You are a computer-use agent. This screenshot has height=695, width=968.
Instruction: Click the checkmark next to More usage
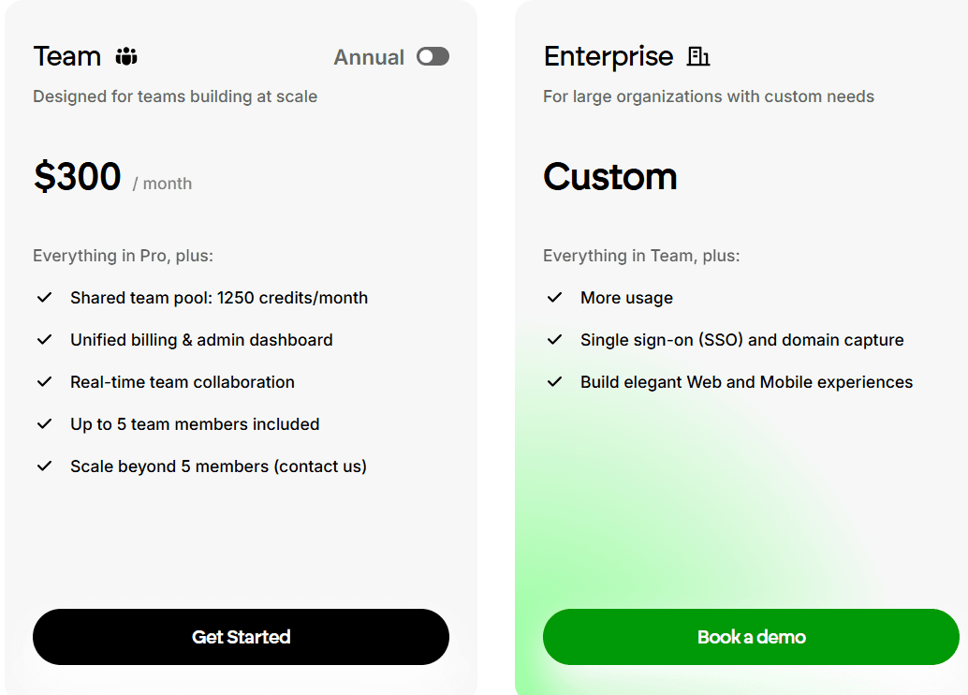click(x=554, y=297)
